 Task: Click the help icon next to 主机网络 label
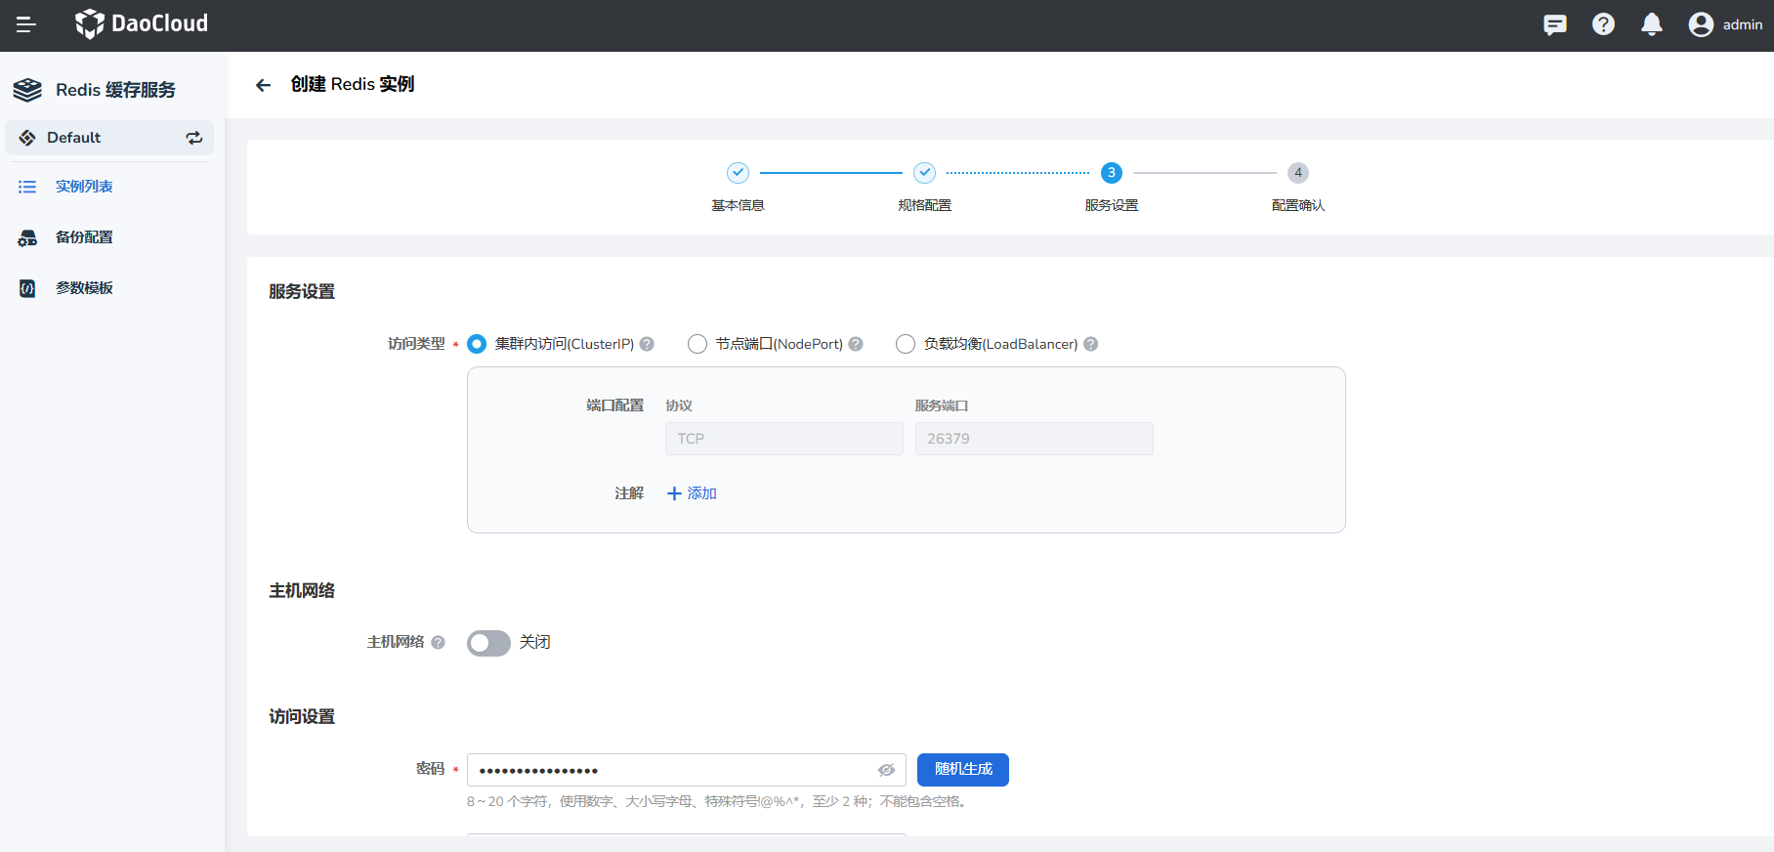[x=438, y=642]
